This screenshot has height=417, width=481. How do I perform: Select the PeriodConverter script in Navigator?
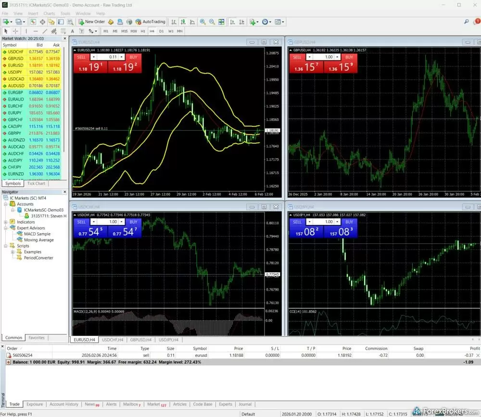38,257
